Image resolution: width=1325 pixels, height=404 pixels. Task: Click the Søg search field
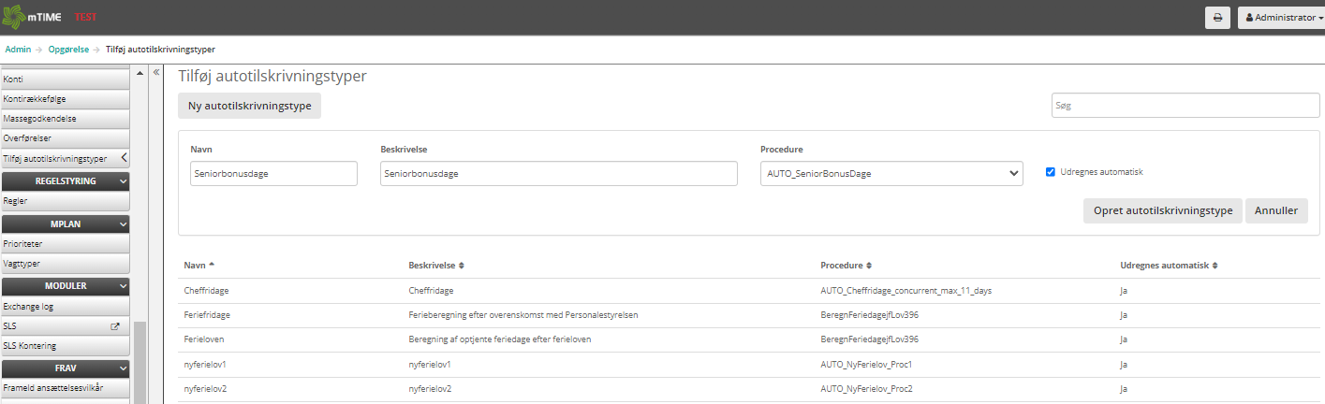[1185, 106]
